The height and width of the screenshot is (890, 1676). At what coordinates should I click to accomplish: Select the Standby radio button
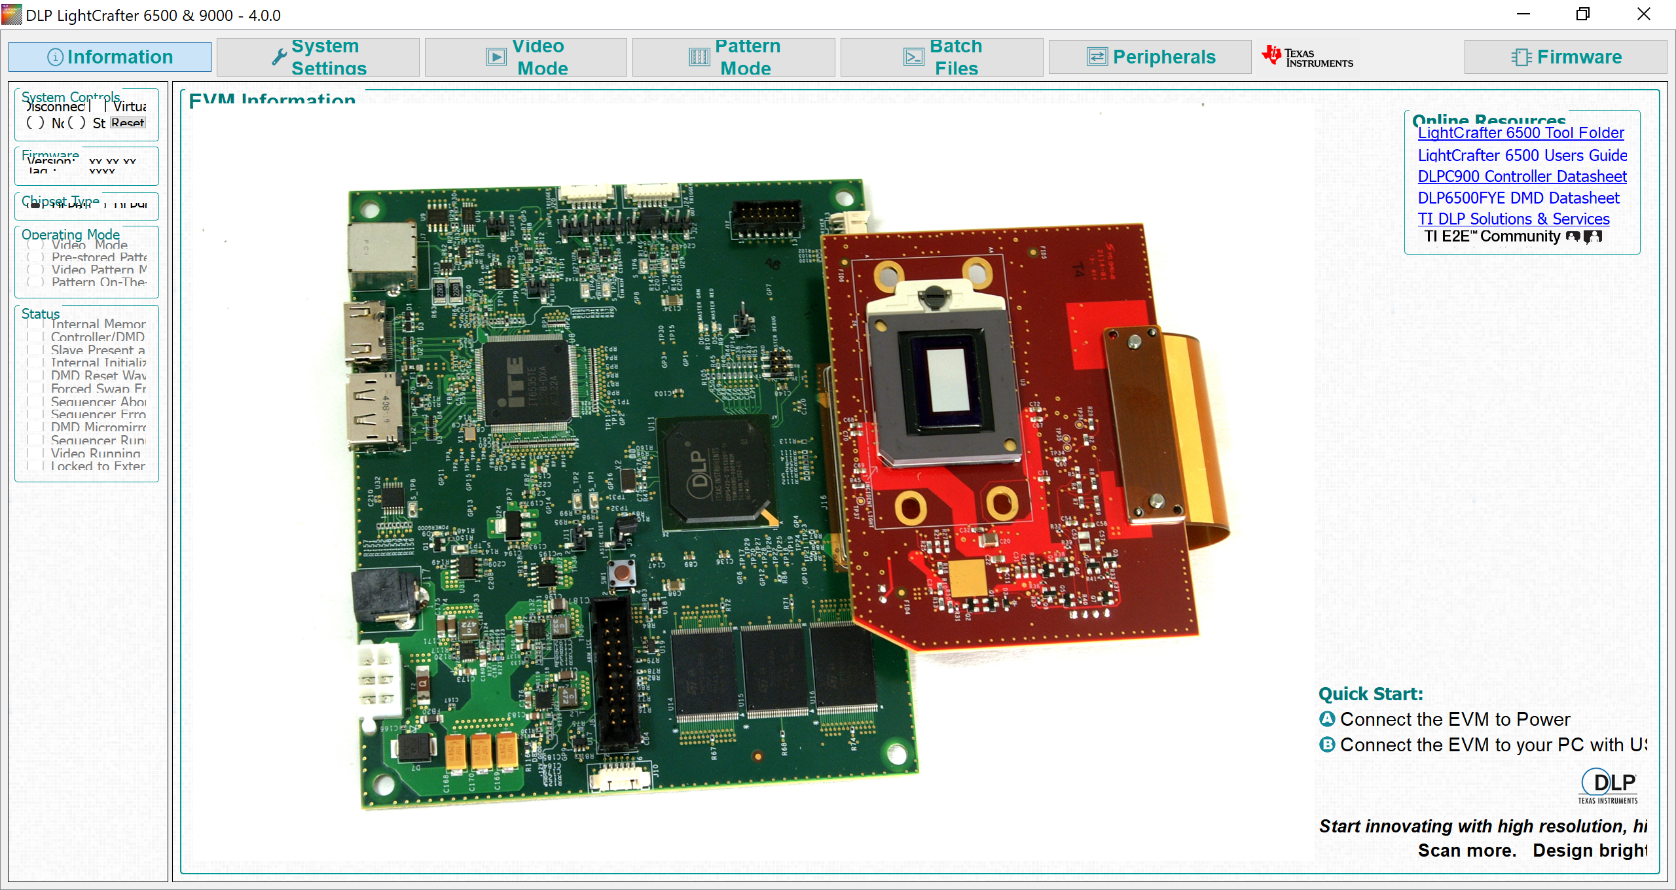(77, 123)
